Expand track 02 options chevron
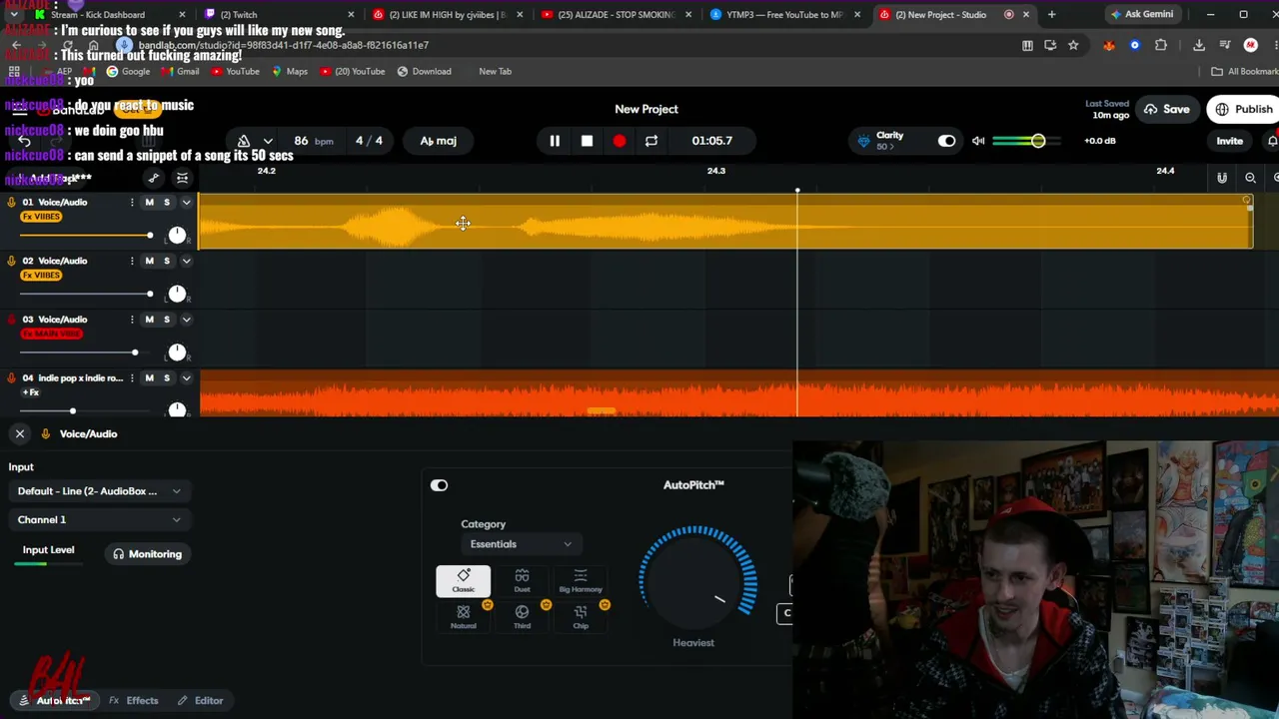This screenshot has height=719, width=1279. [186, 261]
